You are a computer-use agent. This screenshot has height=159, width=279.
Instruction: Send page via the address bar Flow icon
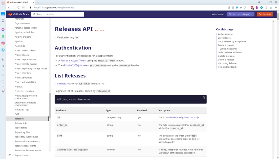241,7
